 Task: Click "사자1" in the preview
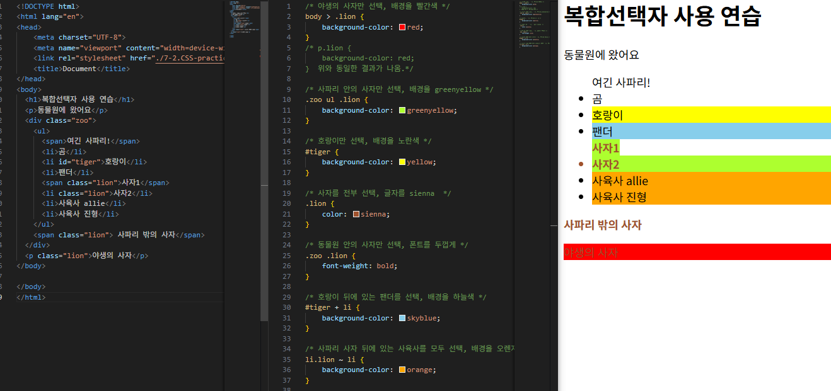point(606,148)
